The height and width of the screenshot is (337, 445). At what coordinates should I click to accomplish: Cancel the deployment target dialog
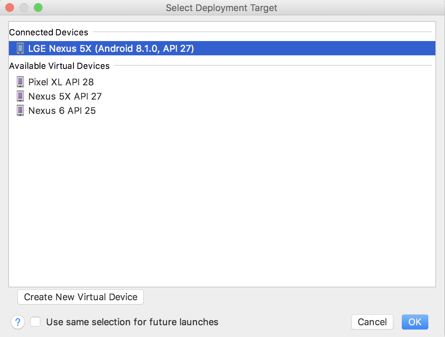[372, 322]
